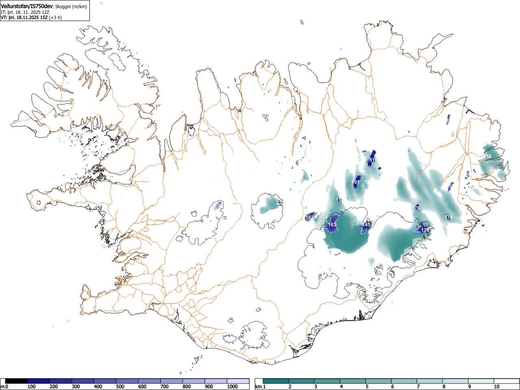Screen dimensions: 520x390
Task: Click the 5 tick on the km scale
Action: (366, 387)
